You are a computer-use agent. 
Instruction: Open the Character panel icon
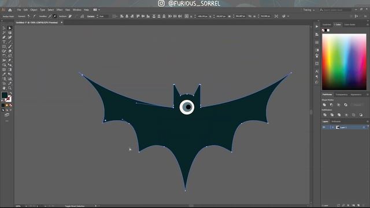click(317, 71)
